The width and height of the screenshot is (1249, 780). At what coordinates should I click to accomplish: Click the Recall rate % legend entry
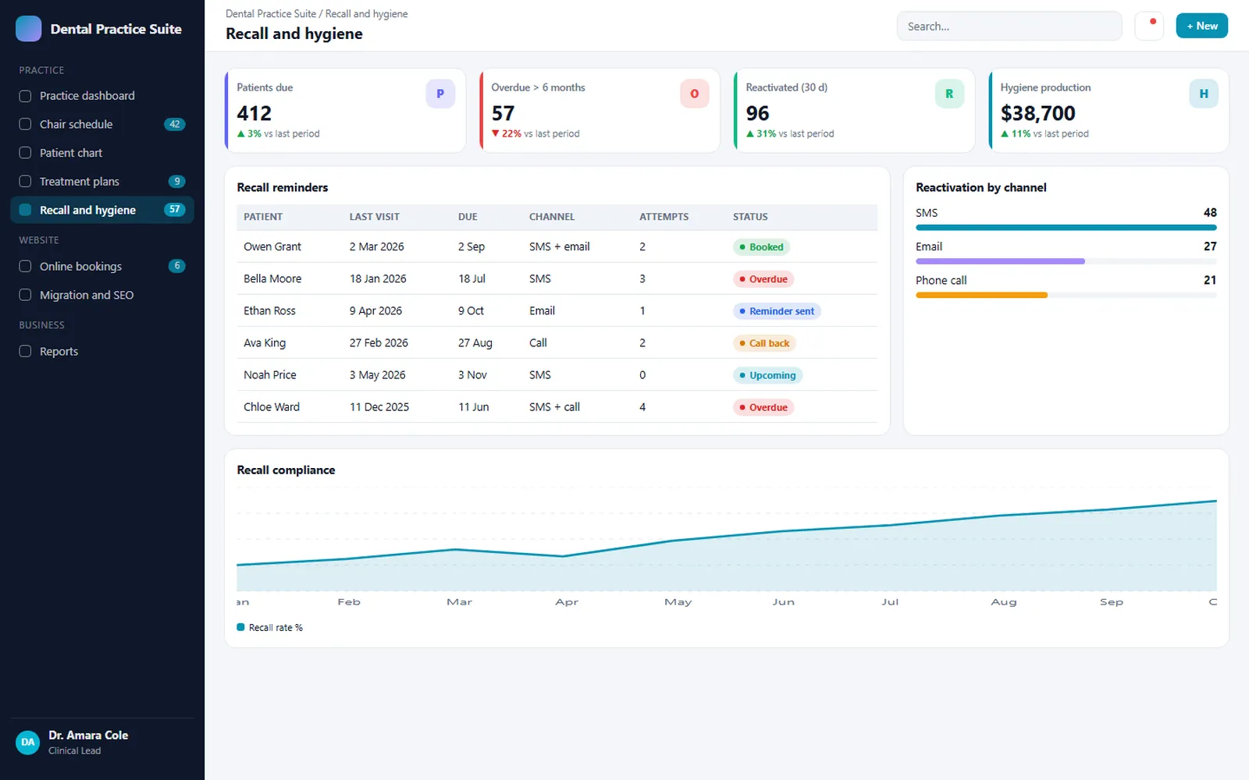coord(270,628)
